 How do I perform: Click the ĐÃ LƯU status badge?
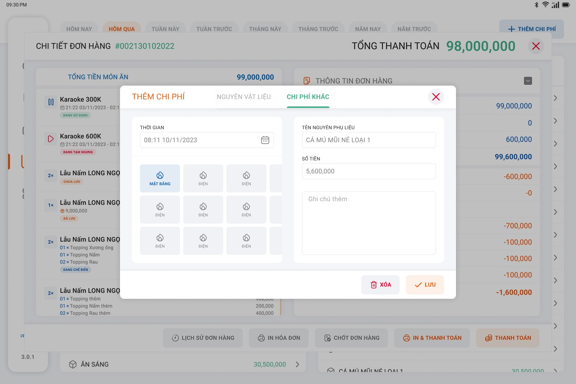tap(69, 218)
